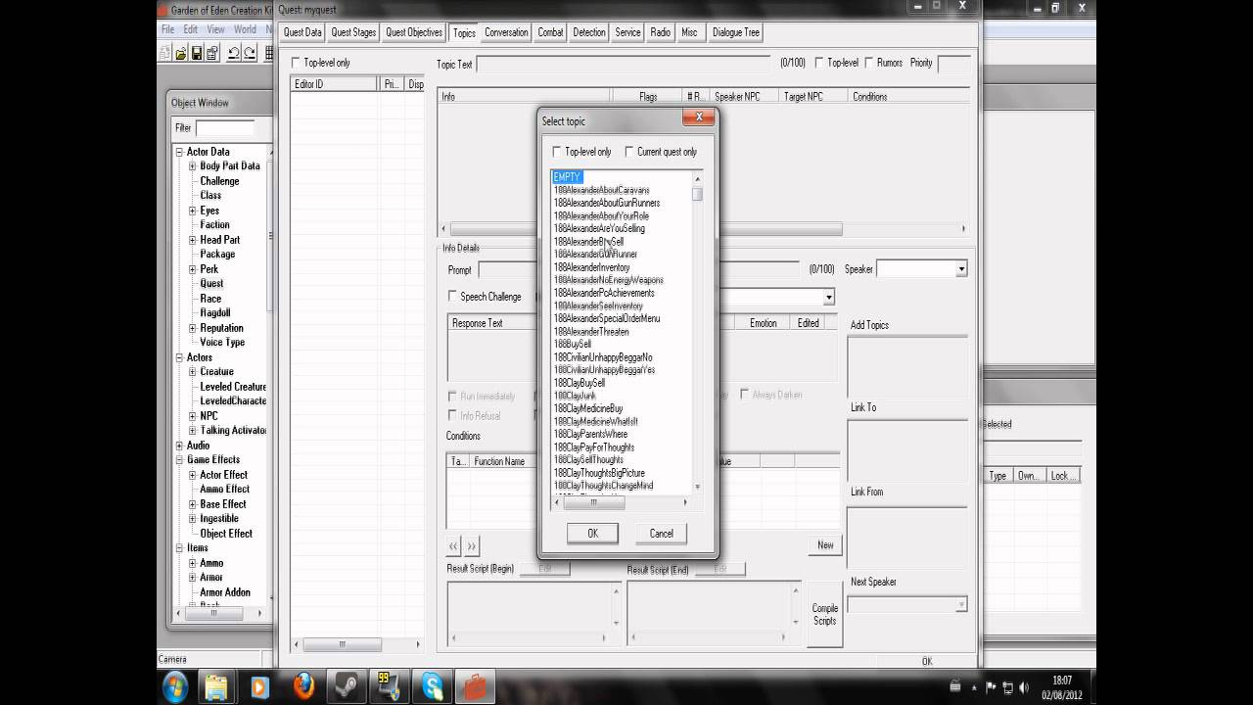Check 'Top-level only' in Select topic dialog
This screenshot has width=1253, height=705.
557,152
